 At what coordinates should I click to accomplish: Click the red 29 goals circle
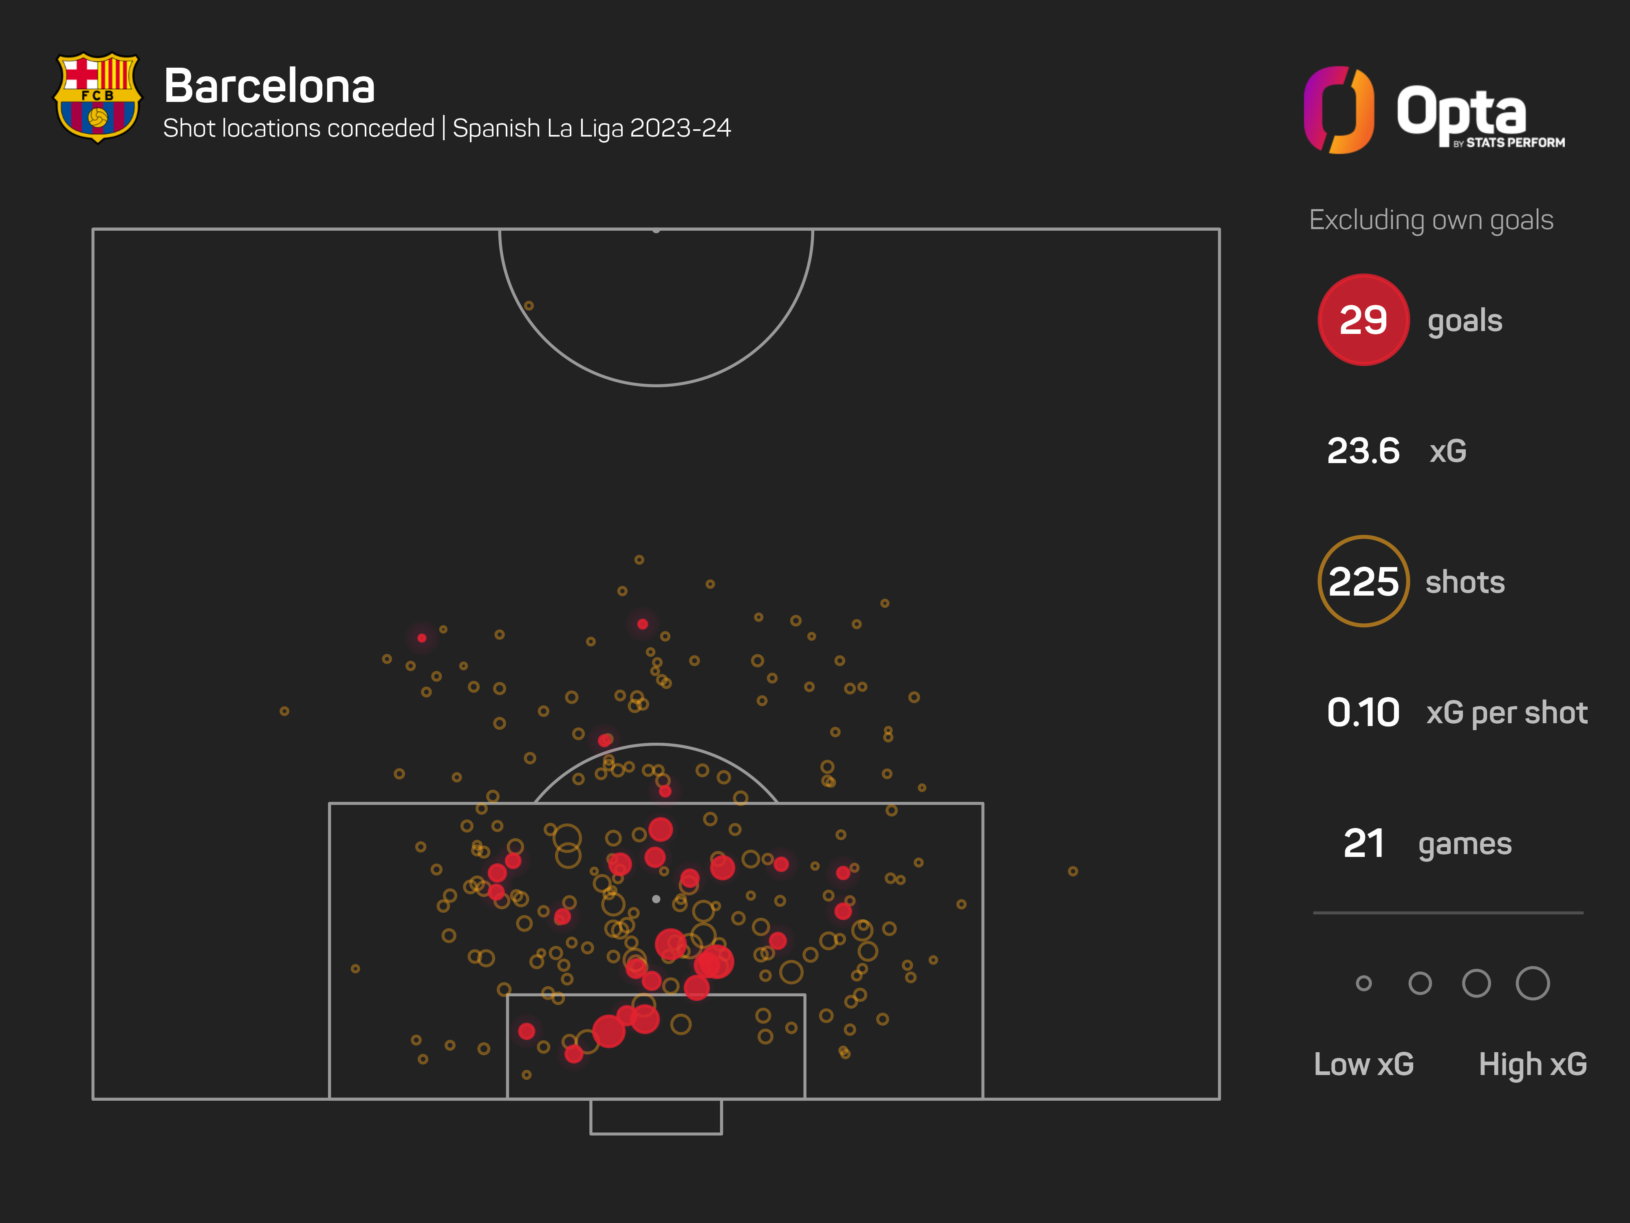pos(1363,320)
